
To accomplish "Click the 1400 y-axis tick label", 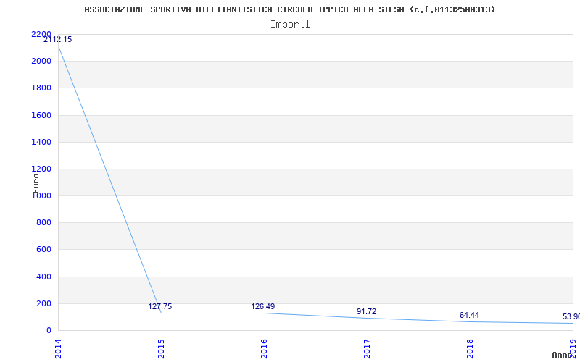I will pyautogui.click(x=41, y=142).
